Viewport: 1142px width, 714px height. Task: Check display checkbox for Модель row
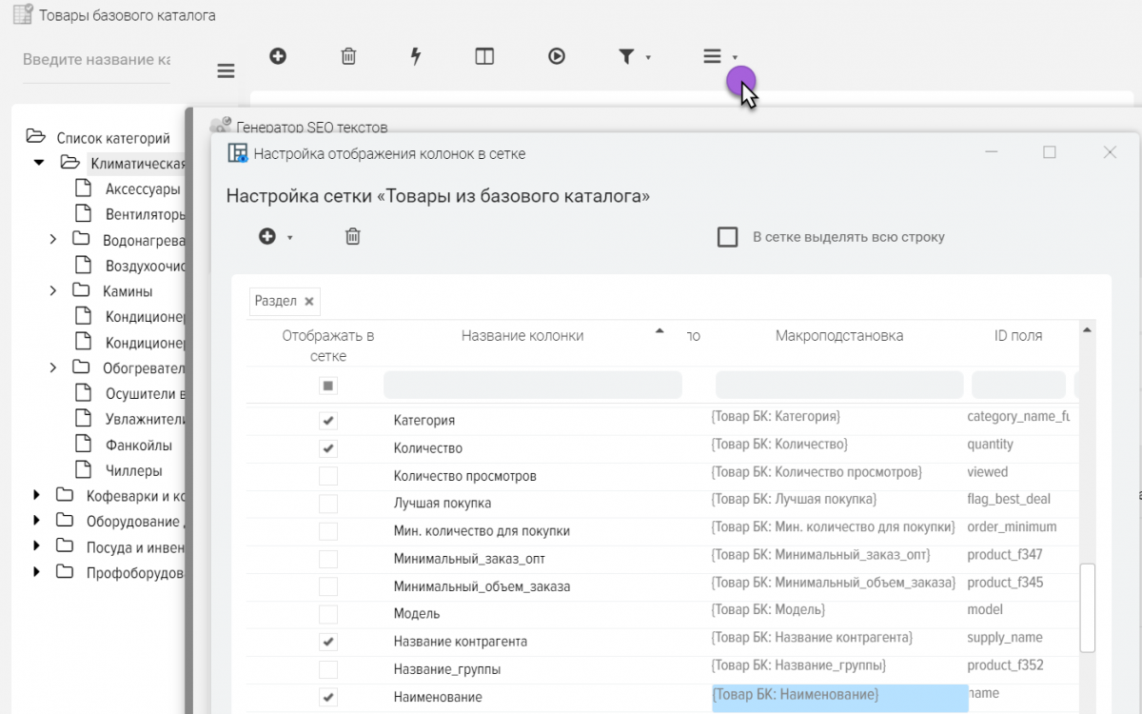328,614
